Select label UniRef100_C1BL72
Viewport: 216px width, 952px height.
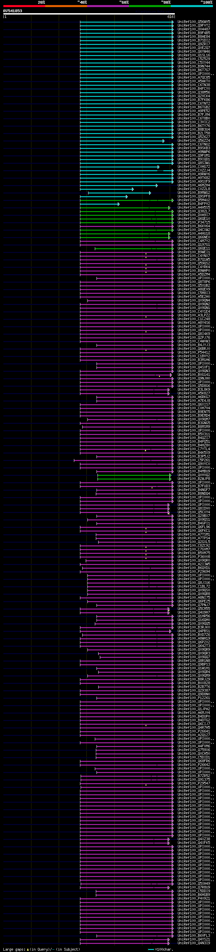pos(194,587)
